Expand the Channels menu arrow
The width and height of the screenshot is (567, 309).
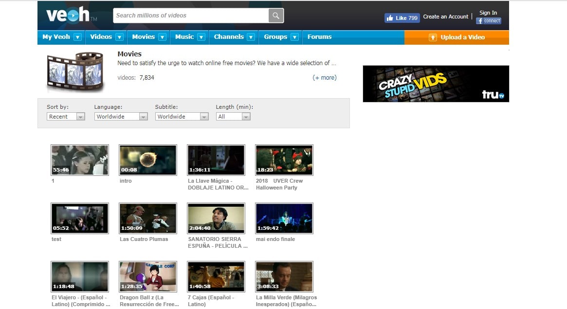coord(251,37)
